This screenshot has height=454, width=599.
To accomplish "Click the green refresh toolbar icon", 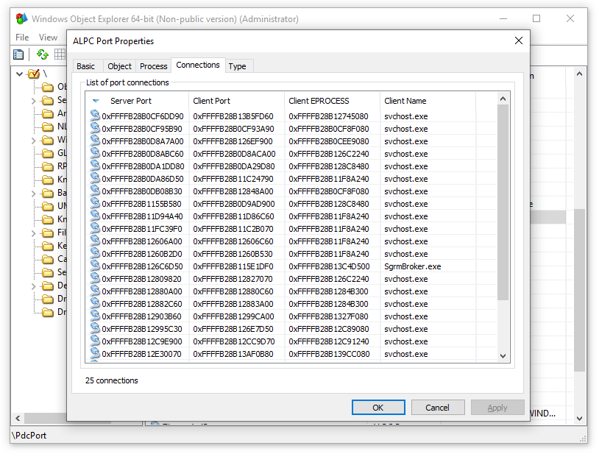I will (x=43, y=54).
